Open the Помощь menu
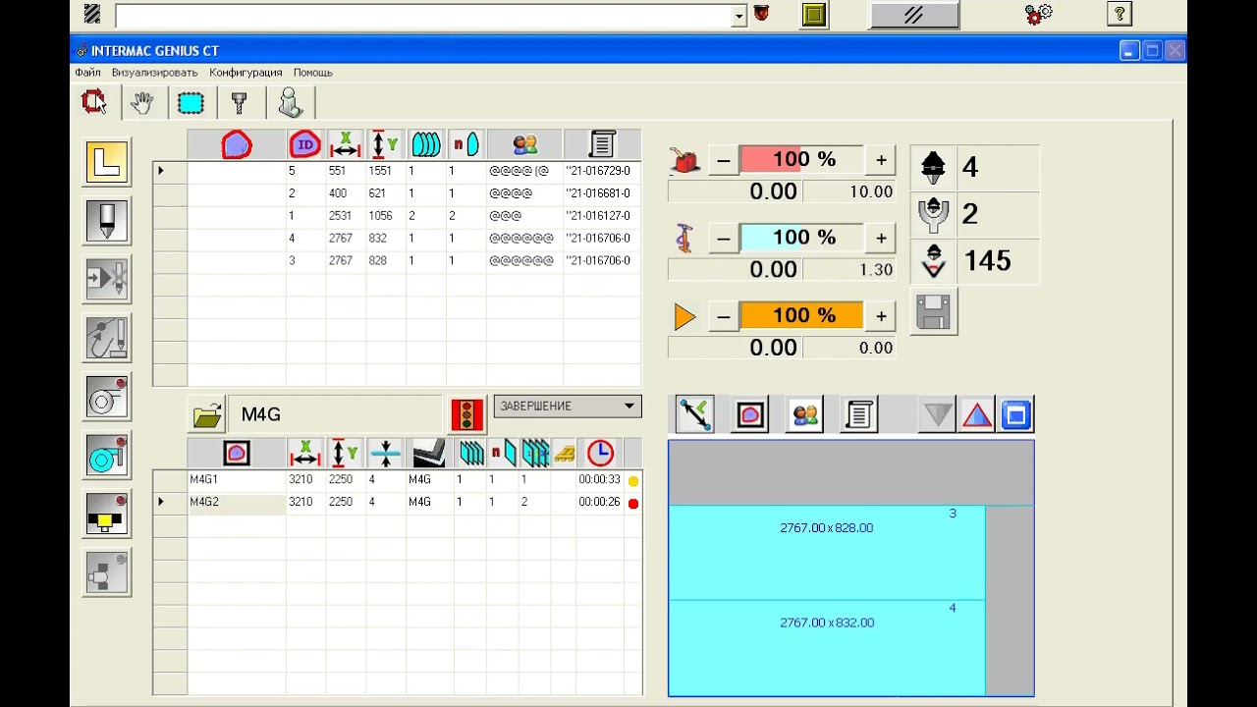Viewport: 1257px width, 707px height. (313, 73)
